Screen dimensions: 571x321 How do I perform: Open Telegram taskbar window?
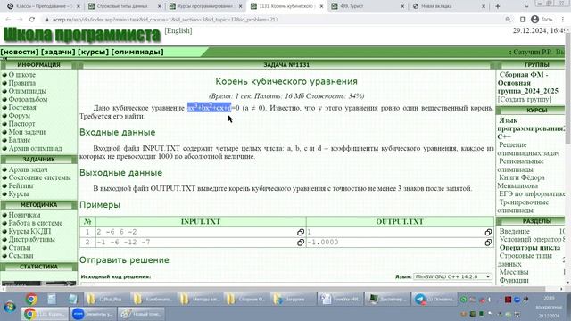435,300
